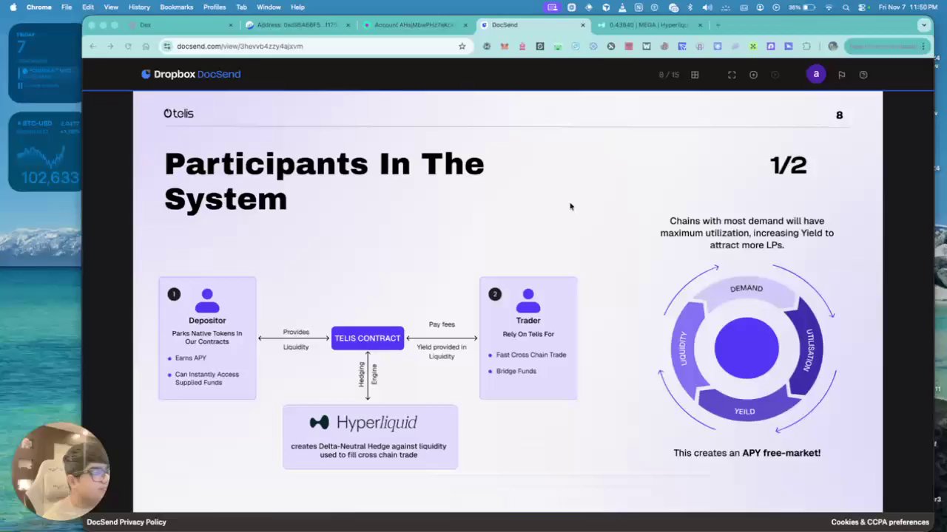Click the TELIS CONTRACT box

click(x=368, y=338)
